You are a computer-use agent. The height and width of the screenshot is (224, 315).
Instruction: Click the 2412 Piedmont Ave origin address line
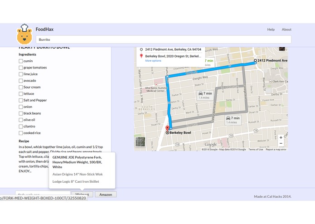pyautogui.click(x=173, y=49)
